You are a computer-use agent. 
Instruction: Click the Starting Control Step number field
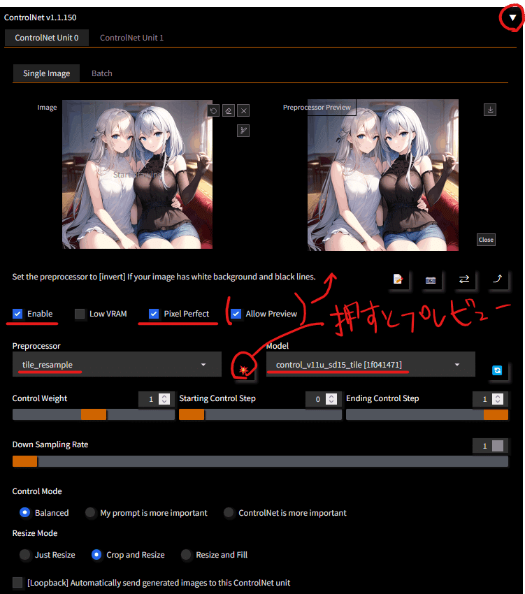(x=317, y=399)
